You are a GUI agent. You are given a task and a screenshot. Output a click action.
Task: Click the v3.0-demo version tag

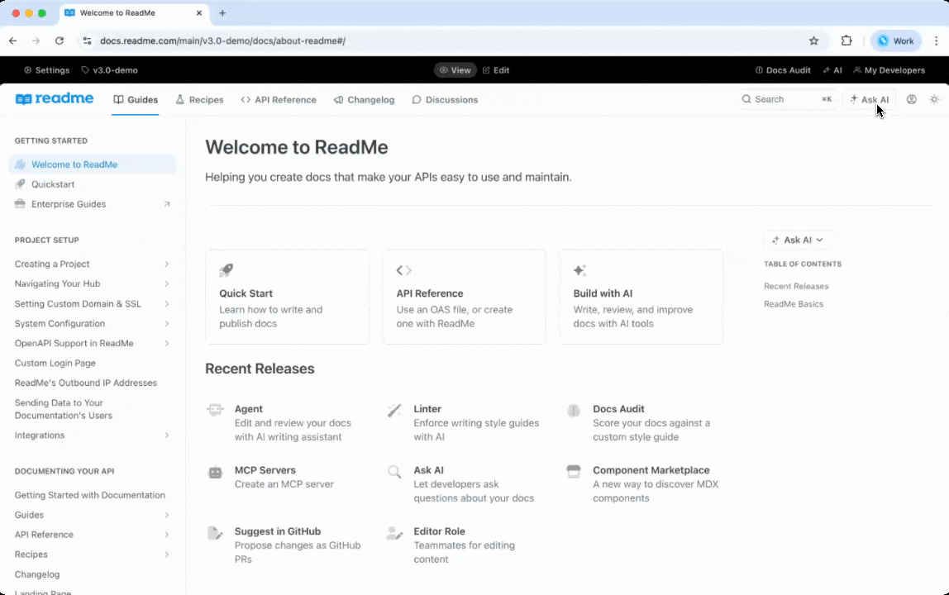[x=110, y=70]
